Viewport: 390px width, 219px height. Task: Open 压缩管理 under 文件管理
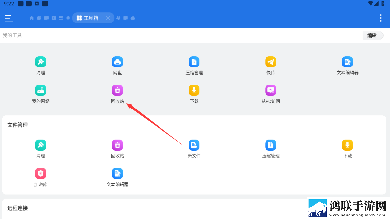(x=271, y=149)
